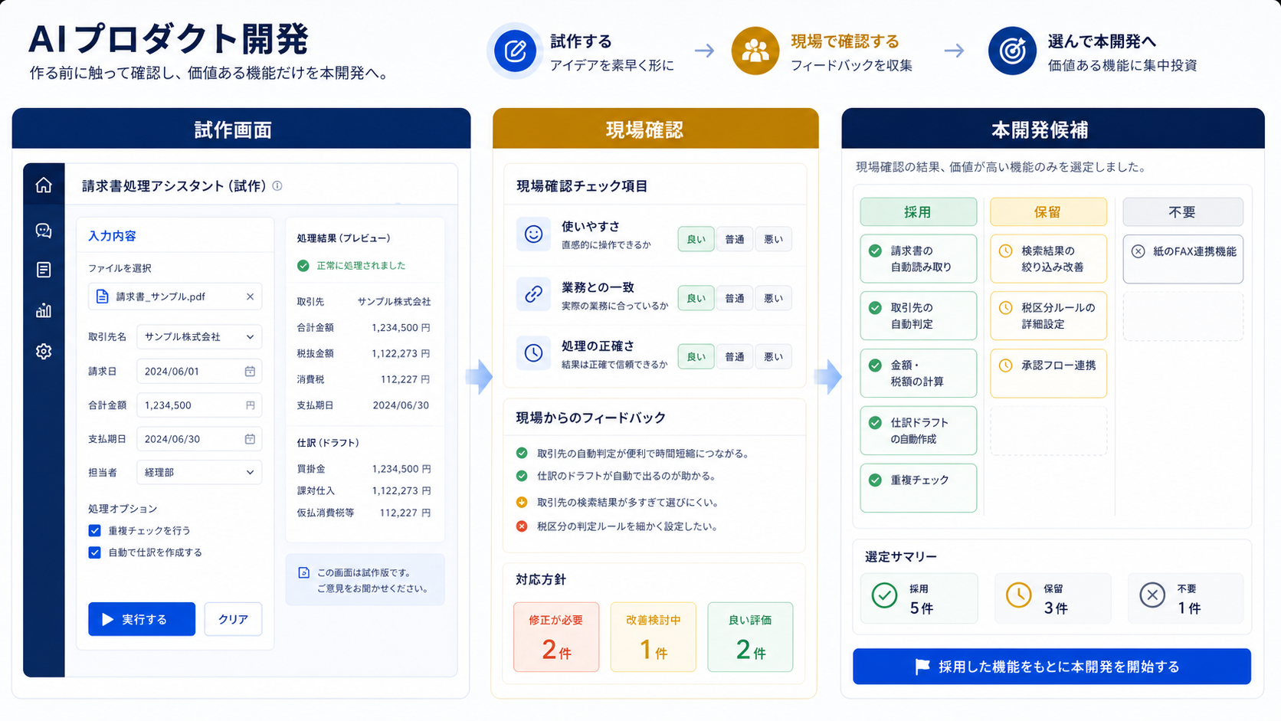The height and width of the screenshot is (721, 1281).
Task: Select the 採用 column header
Action: 918,212
